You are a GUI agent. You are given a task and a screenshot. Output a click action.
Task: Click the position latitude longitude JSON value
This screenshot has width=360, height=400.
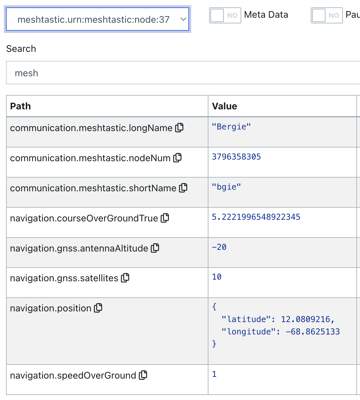coord(276,325)
